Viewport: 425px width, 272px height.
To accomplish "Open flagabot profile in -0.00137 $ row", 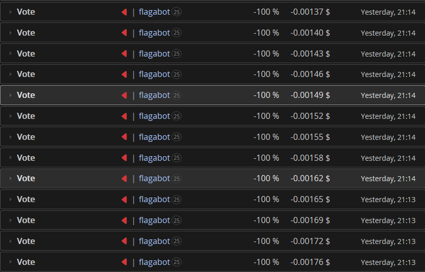I will click(154, 12).
